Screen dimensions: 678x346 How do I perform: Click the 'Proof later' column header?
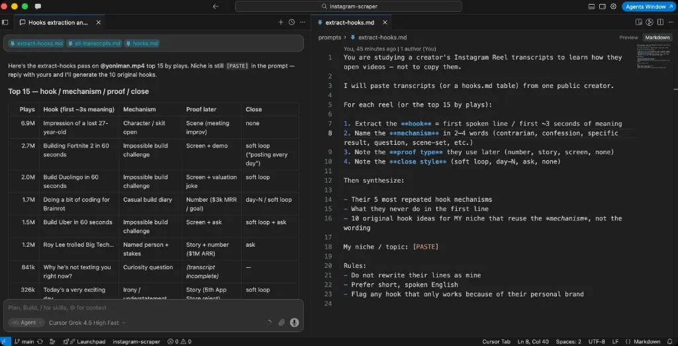click(x=201, y=109)
